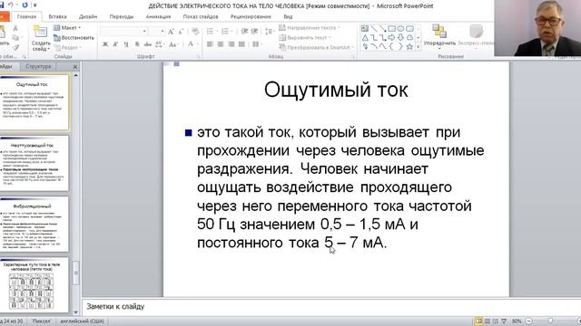Toggle italic (К) formatting
Viewport: 581px width, 326px height.
115,44
